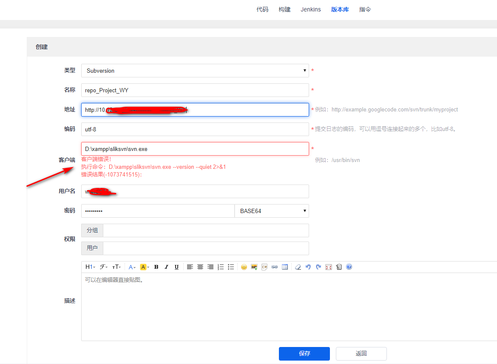Insert an image into the description
Viewport: 497px width, 364px height.
(x=254, y=267)
